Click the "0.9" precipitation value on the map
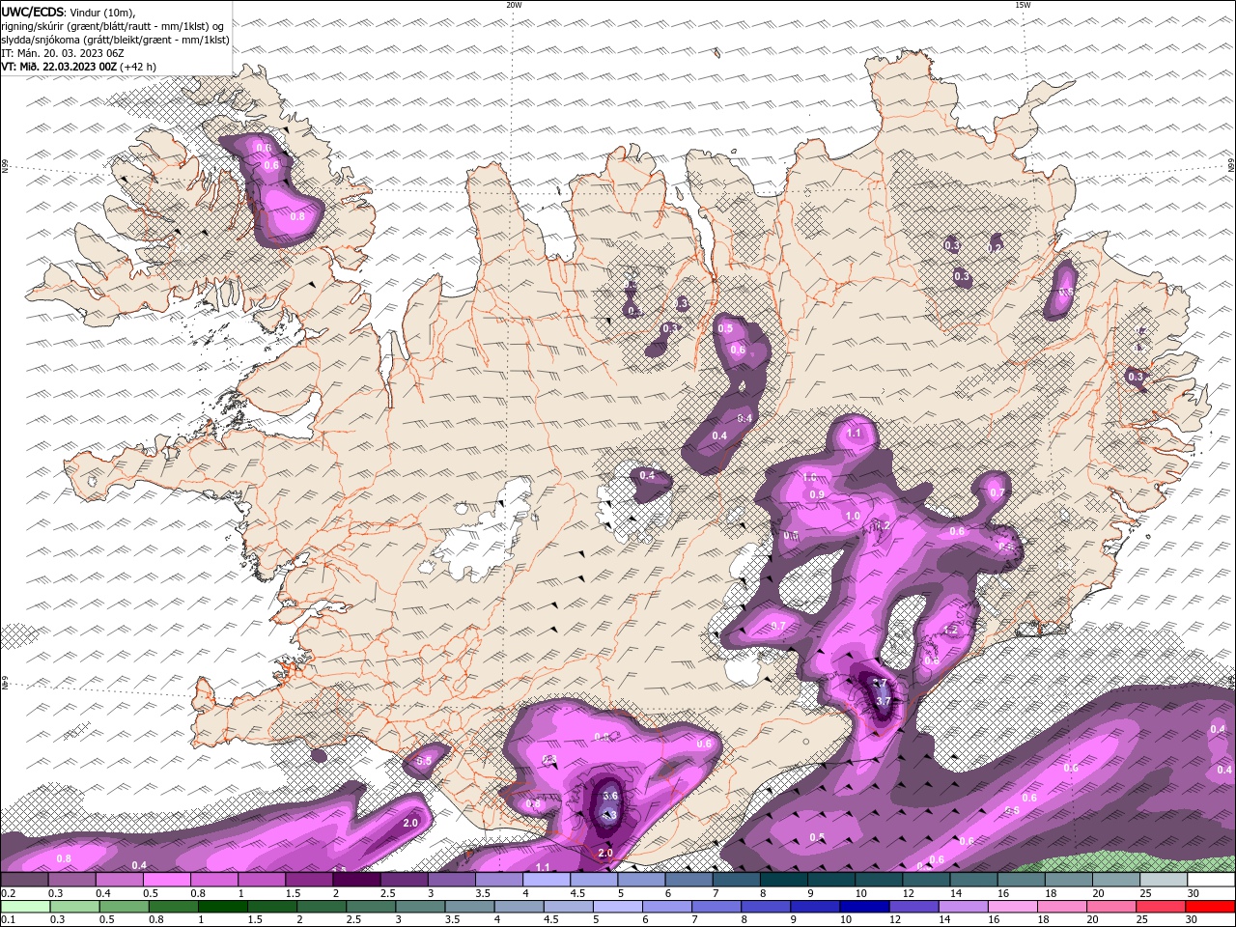This screenshot has height=927, width=1236. [x=817, y=494]
